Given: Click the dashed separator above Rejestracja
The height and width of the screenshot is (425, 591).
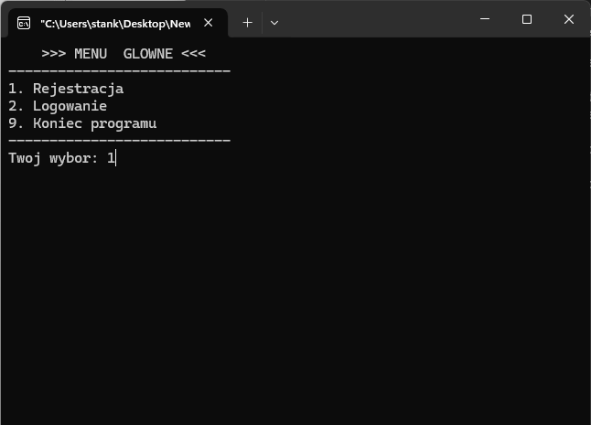Looking at the screenshot, I should (119, 71).
